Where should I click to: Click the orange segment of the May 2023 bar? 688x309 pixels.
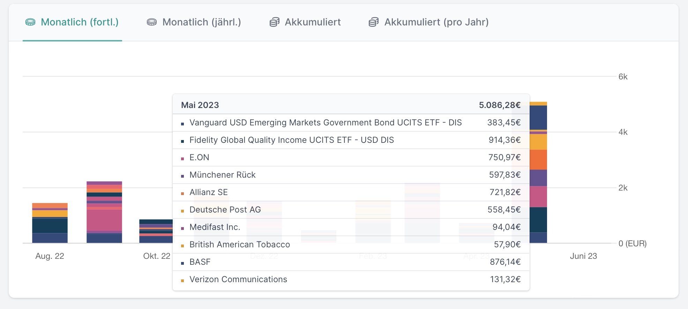[x=538, y=160]
